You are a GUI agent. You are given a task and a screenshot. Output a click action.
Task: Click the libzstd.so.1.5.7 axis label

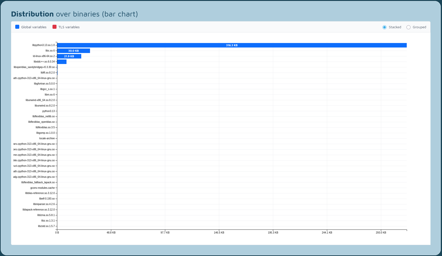46,226
